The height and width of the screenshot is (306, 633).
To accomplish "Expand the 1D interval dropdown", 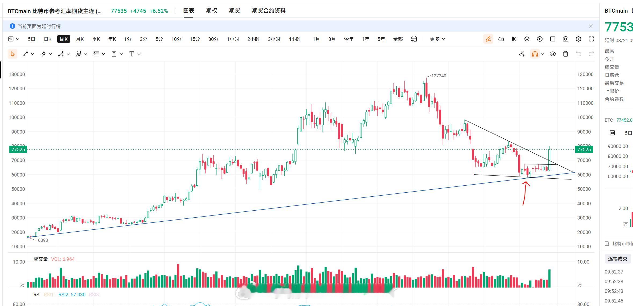I will point(14,39).
